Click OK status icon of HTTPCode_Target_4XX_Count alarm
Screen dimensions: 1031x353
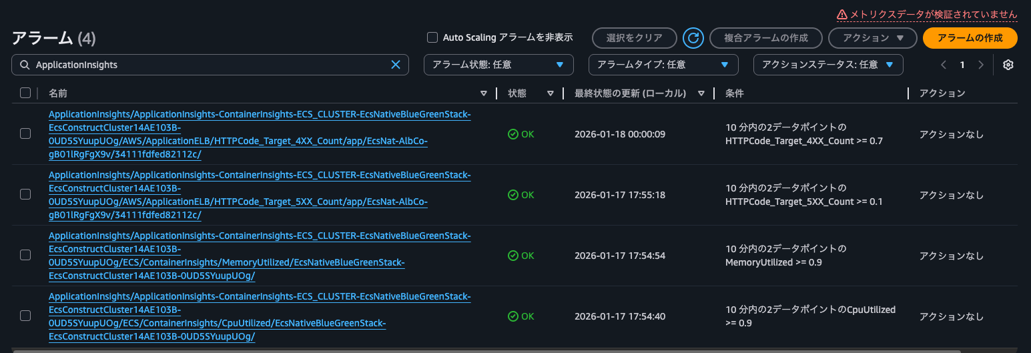[513, 134]
